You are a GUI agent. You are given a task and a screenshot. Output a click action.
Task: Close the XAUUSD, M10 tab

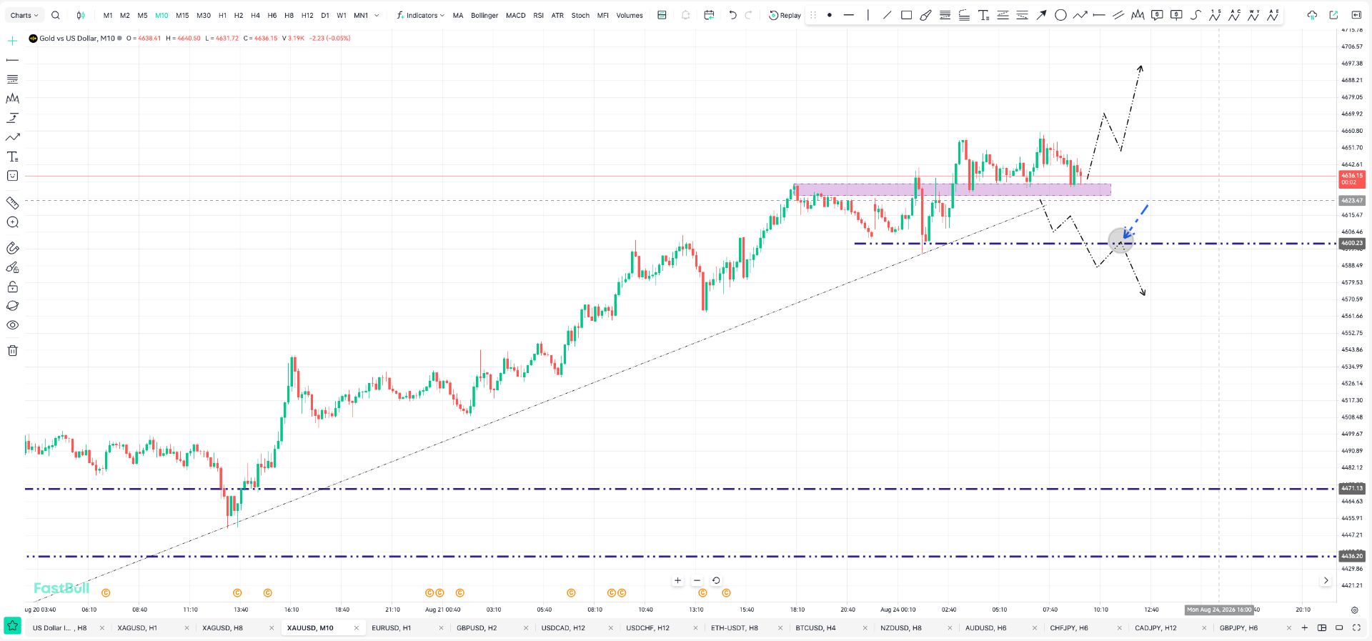pyautogui.click(x=357, y=628)
